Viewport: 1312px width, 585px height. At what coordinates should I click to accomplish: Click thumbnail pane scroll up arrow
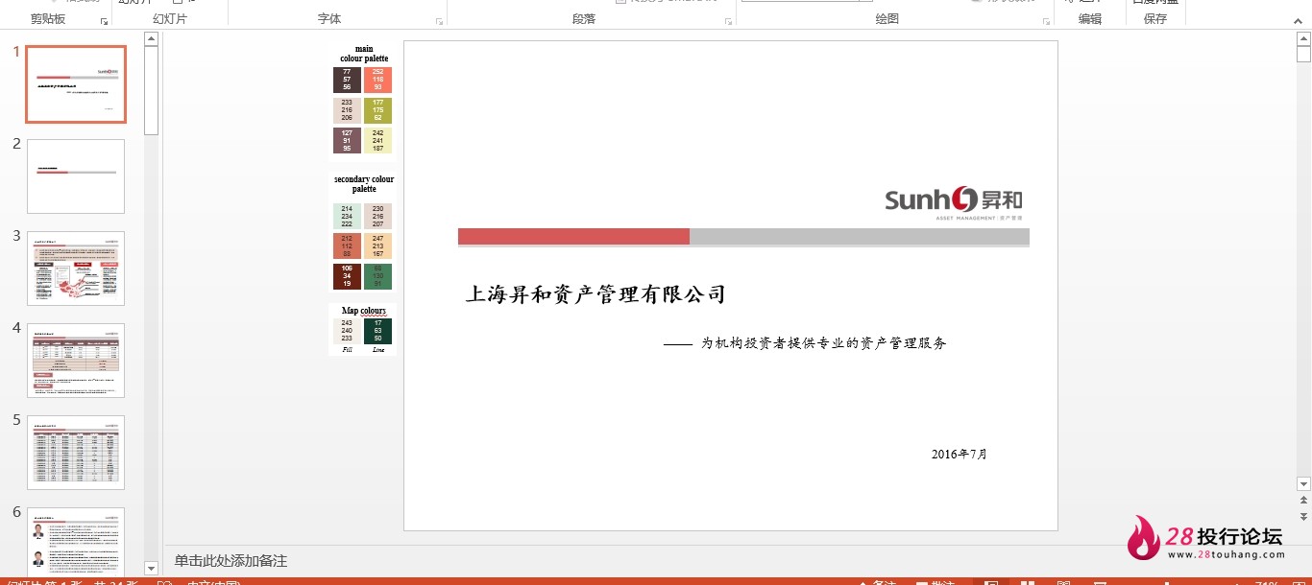[151, 39]
